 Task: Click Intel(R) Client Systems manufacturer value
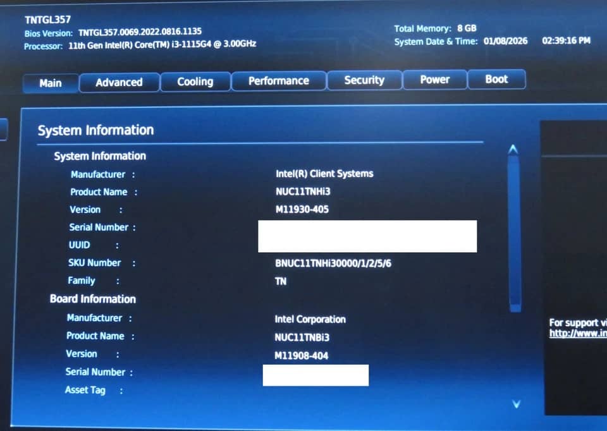(x=324, y=174)
